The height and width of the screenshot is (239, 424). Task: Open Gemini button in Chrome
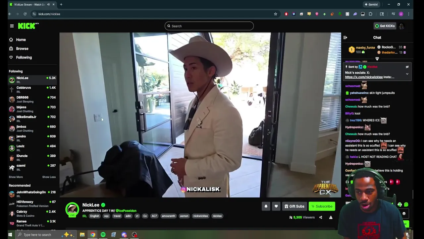(x=371, y=4)
